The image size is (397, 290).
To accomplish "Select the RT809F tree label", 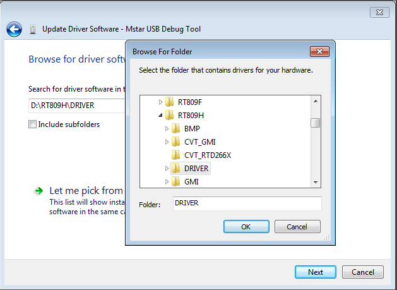I will [190, 102].
